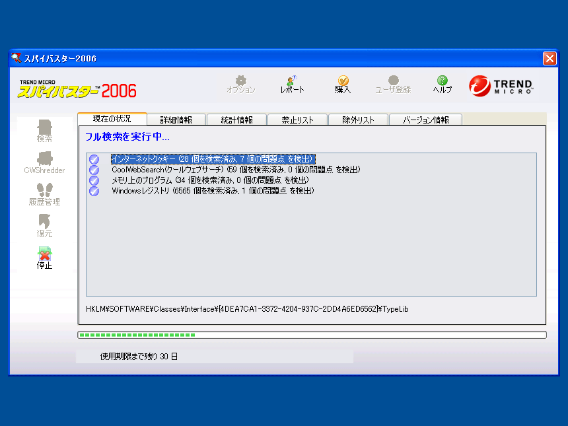The width and height of the screenshot is (568, 426).
Task: Click the Trend Micro logo
Action: [501, 87]
